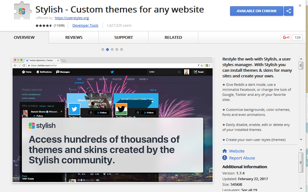Viewport: 308px width, 192px height.
Task: Open the Related tab
Action: coord(173,37)
